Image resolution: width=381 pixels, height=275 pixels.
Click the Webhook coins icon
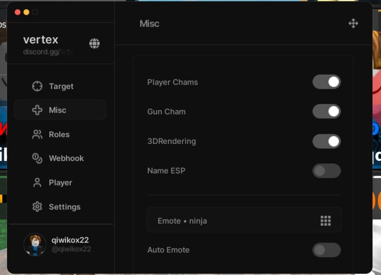pyautogui.click(x=37, y=158)
